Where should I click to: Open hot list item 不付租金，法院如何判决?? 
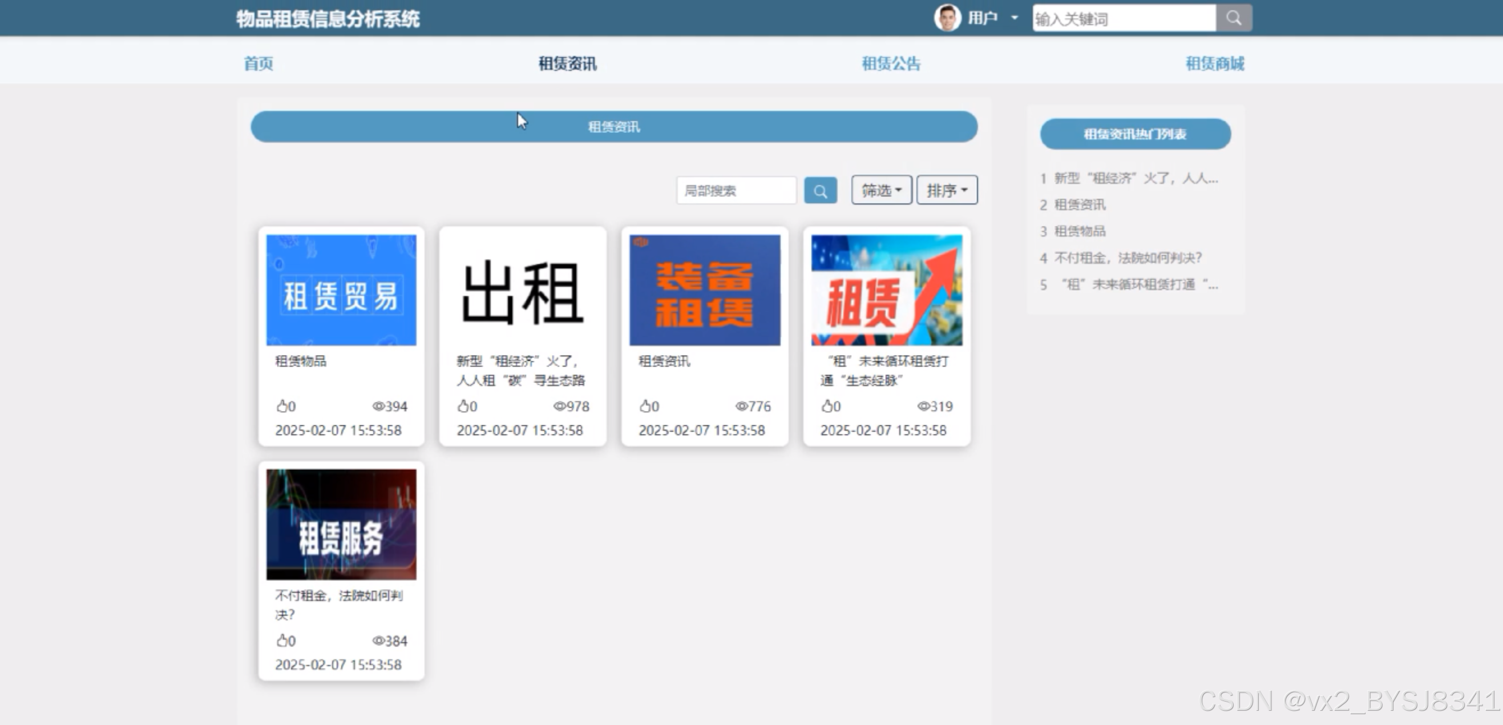(x=1128, y=258)
